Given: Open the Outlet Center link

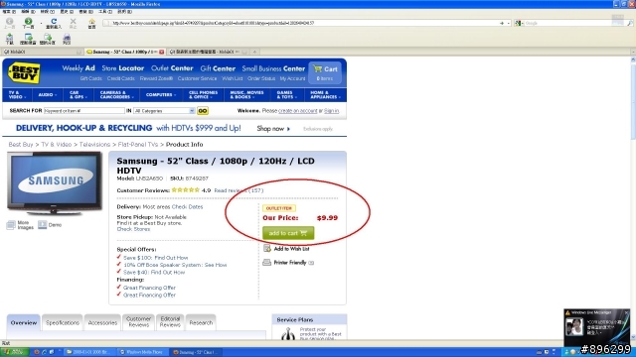Looking at the screenshot, I should click(172, 68).
